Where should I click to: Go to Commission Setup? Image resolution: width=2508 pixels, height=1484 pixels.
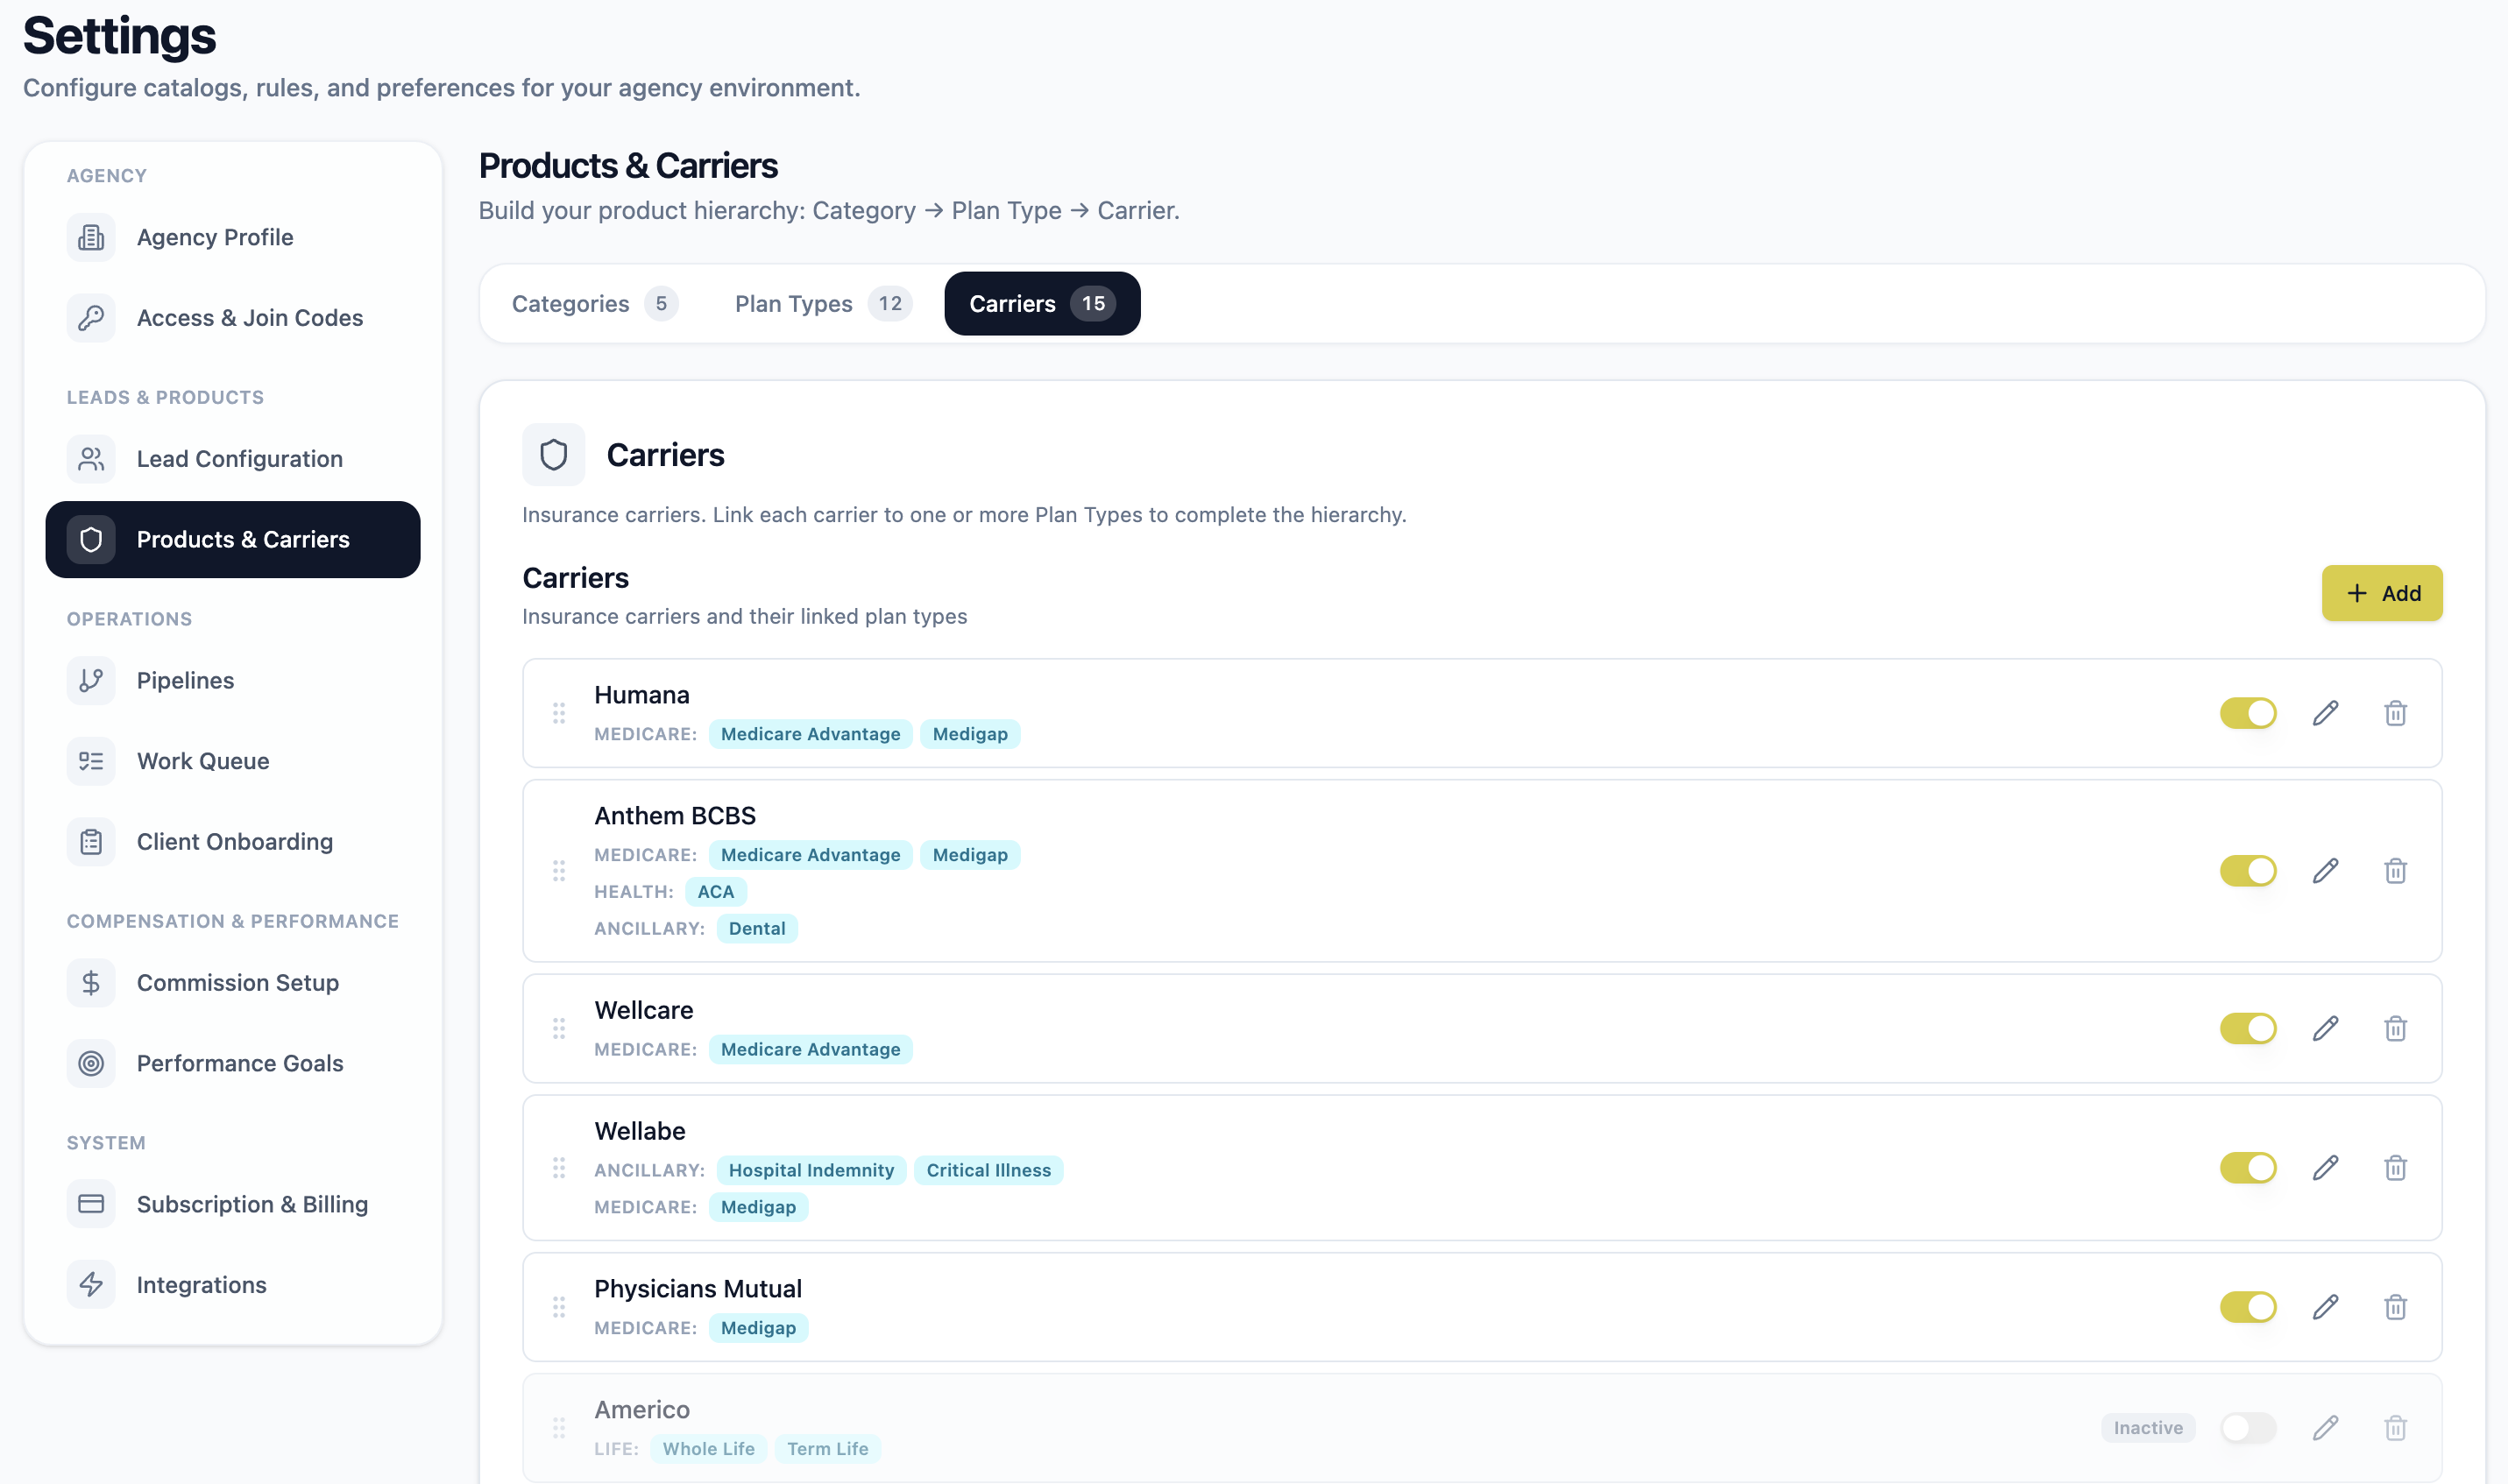[233, 983]
